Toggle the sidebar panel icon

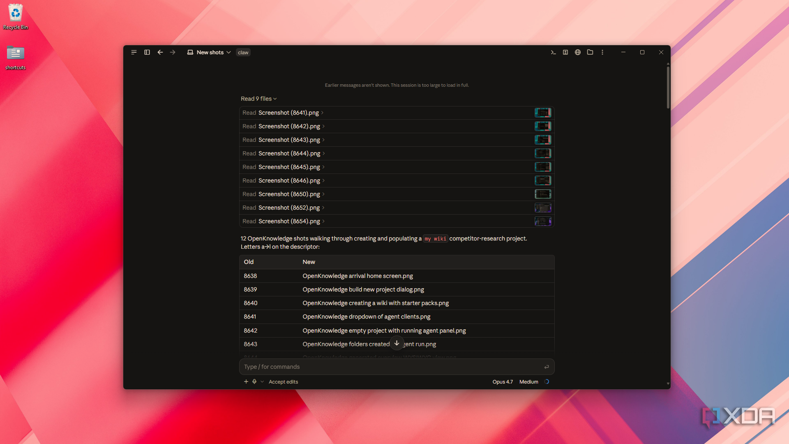tap(147, 52)
